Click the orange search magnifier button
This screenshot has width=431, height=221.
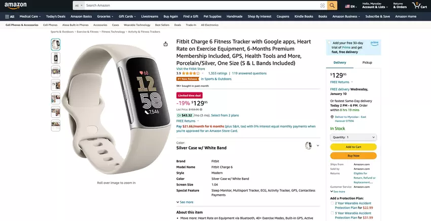(332, 6)
